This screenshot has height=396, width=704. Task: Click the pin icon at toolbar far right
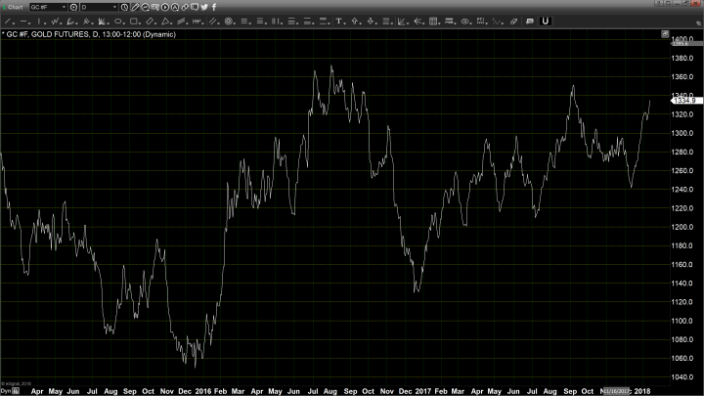(x=698, y=22)
